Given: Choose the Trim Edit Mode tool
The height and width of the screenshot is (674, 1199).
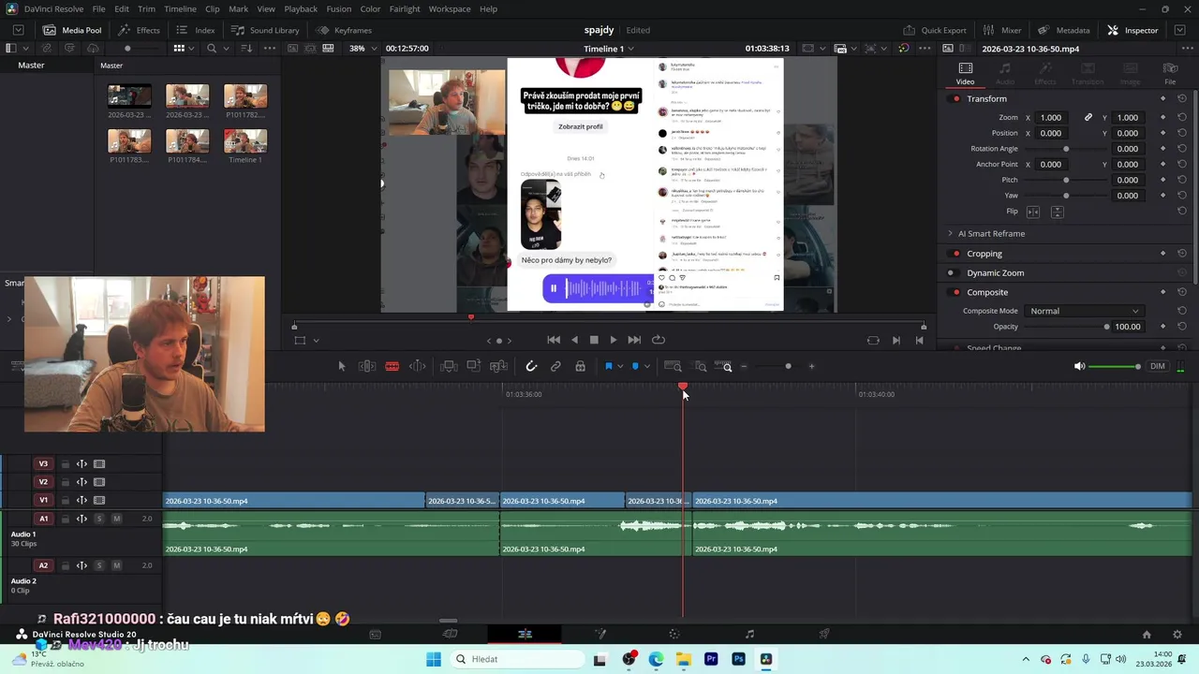Looking at the screenshot, I should (x=367, y=366).
